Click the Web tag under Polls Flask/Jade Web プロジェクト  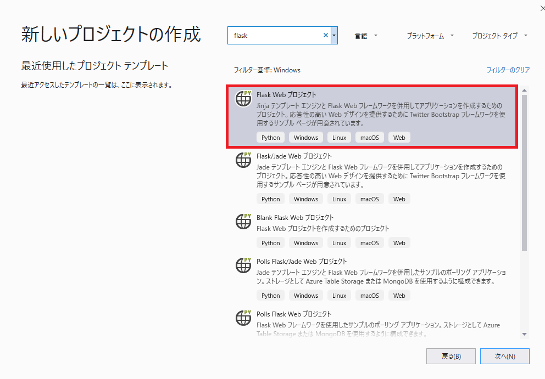(399, 296)
